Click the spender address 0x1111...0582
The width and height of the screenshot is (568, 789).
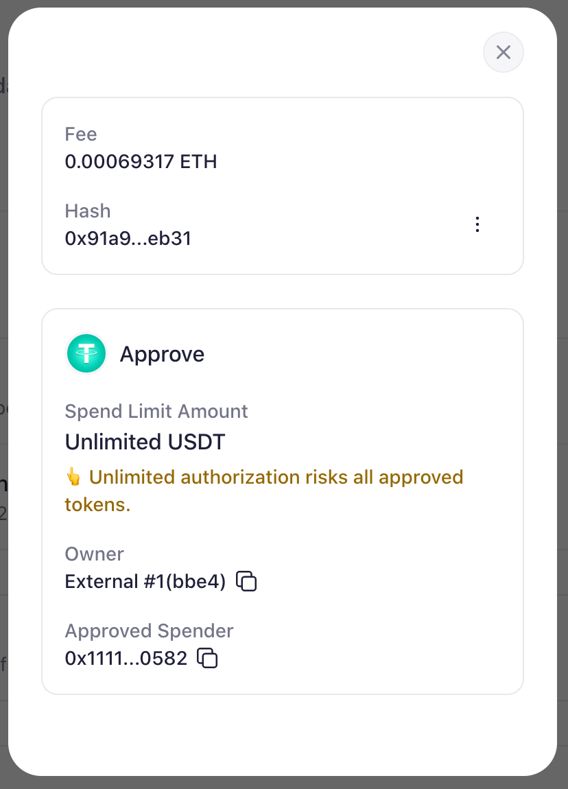point(126,659)
